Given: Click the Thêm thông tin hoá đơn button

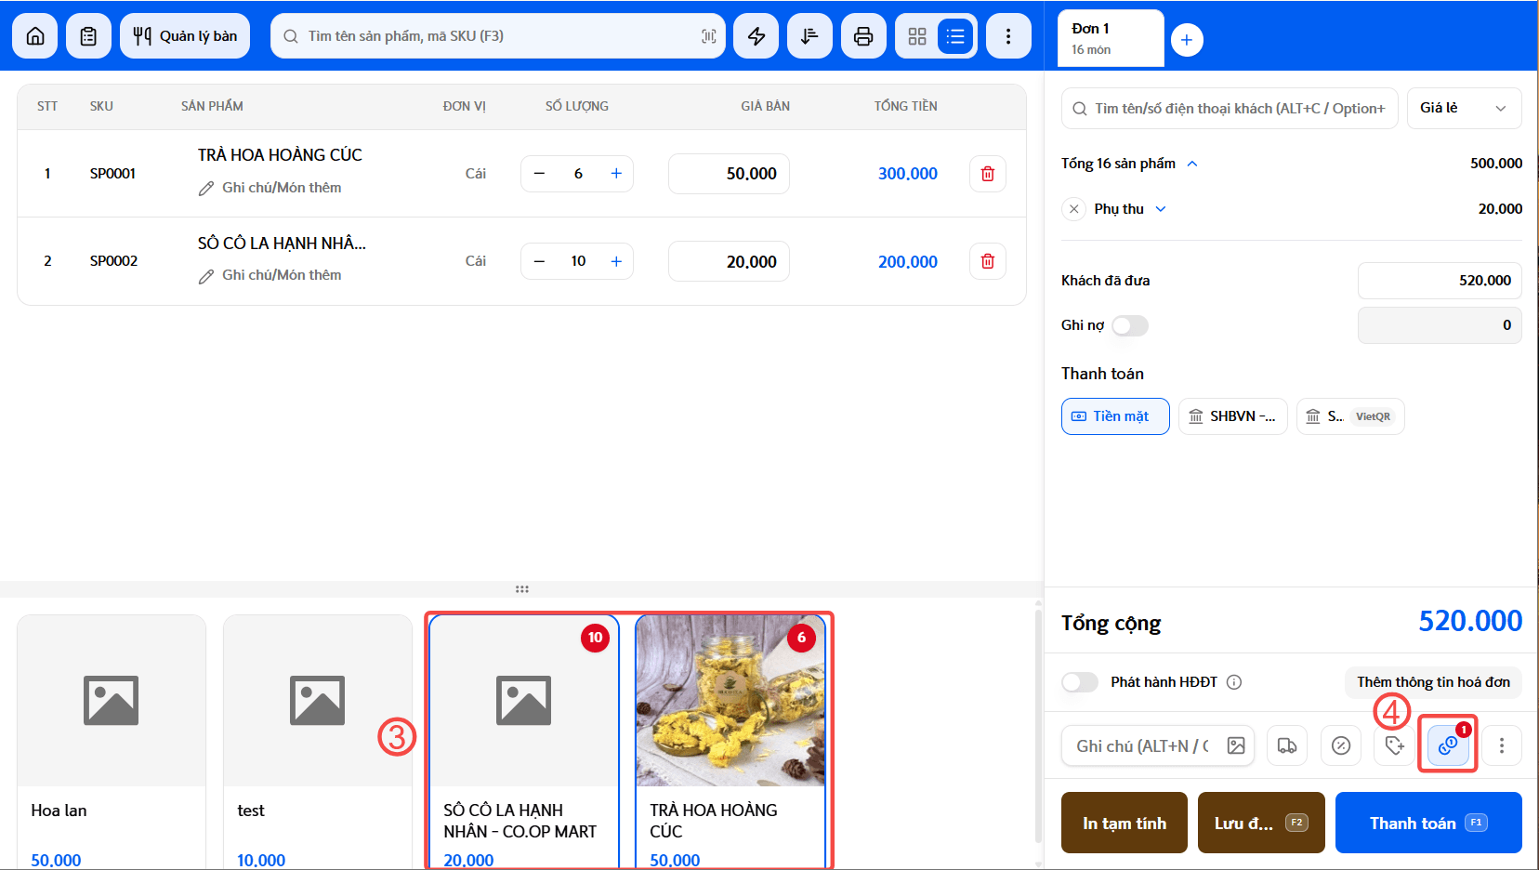Looking at the screenshot, I should (x=1433, y=682).
